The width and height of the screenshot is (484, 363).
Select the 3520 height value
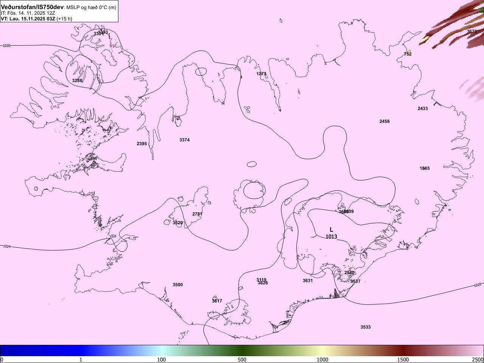(x=178, y=223)
